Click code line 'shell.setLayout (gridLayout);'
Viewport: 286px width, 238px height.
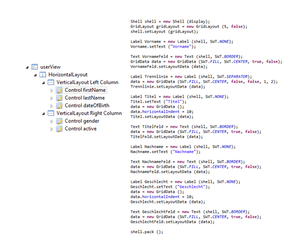pyautogui.click(x=164, y=31)
